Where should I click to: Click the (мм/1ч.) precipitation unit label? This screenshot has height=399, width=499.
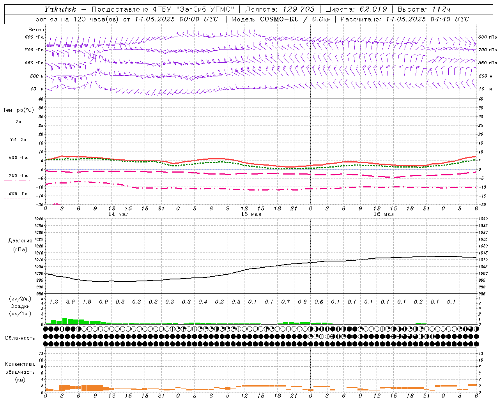[20, 314]
